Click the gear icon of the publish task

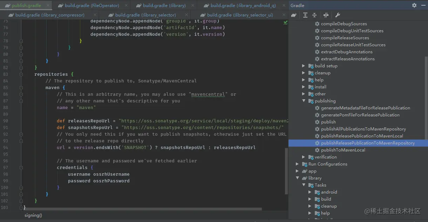[317, 122]
